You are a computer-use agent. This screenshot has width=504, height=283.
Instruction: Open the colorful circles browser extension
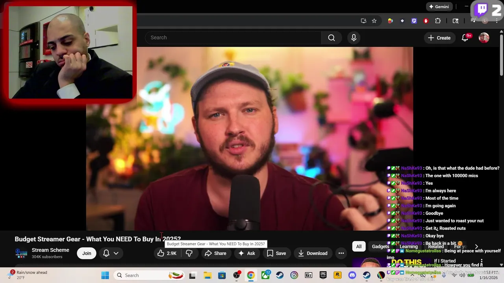[390, 21]
